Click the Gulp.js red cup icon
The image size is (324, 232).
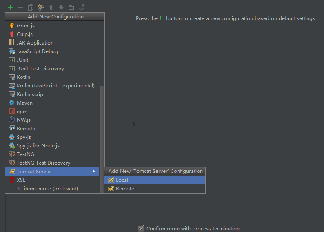pos(12,34)
